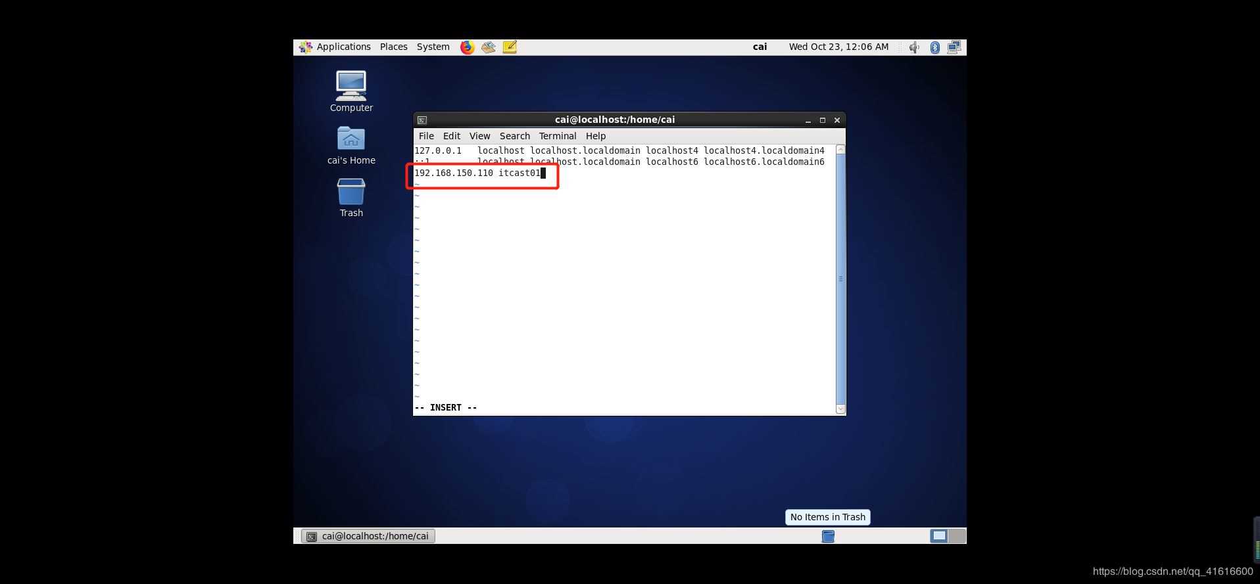Open the terminal's Edit menu

(451, 136)
